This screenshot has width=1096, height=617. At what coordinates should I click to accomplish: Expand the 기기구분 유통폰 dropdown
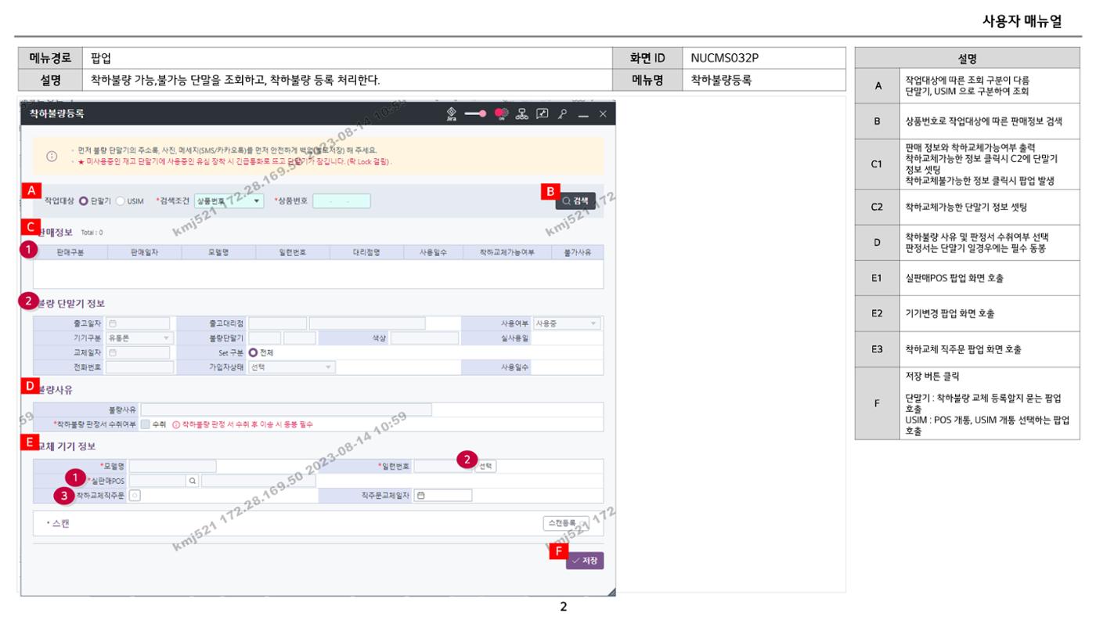[x=139, y=337]
